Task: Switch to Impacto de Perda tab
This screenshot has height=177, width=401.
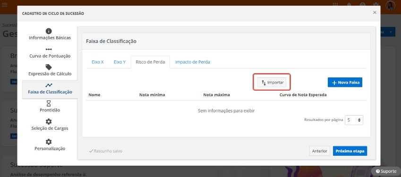Action: coord(193,62)
